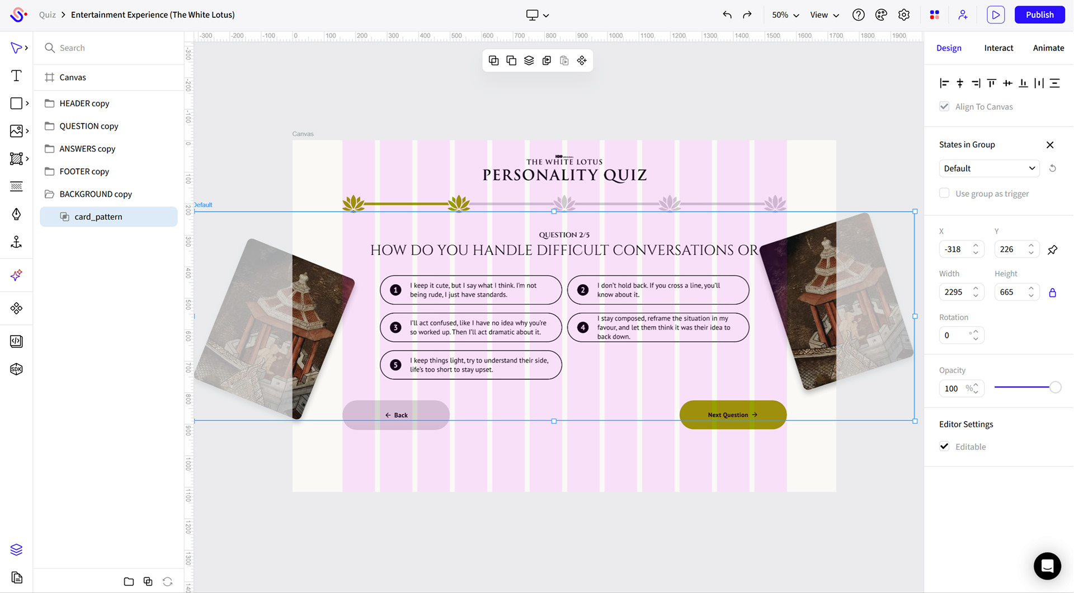Align selection to bottom edge
Viewport: 1074px width, 593px height.
1023,83
